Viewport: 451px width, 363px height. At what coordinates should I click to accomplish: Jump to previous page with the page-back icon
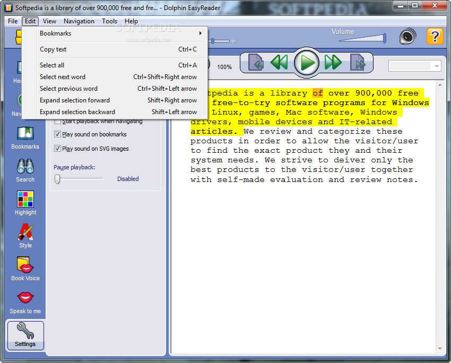256,62
